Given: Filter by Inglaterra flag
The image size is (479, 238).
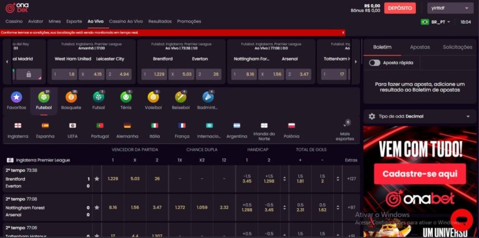Looking at the screenshot, I should (x=17, y=125).
